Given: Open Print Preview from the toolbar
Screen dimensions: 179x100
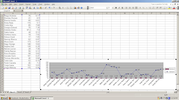Looking at the screenshot, I should 23,8.
